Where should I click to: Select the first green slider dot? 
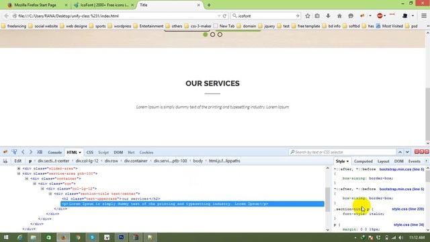pyautogui.click(x=205, y=34)
